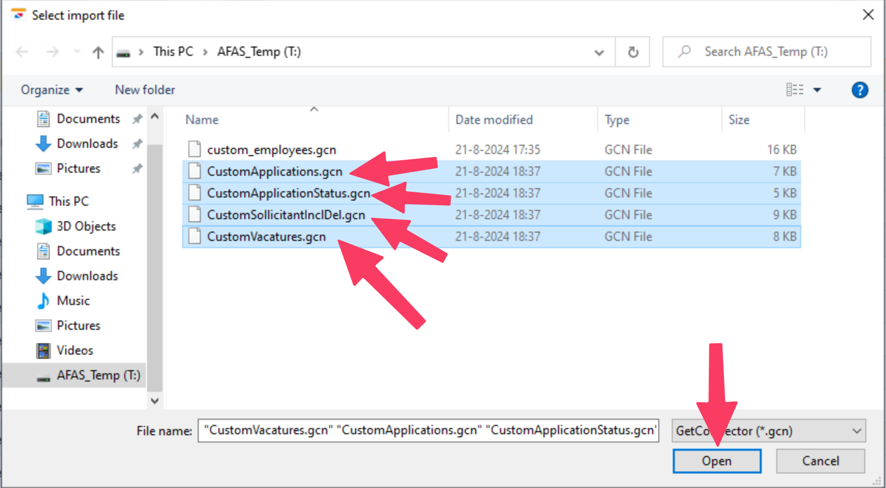Viewport: 886px width, 488px height.
Task: Click the custom_employees.gcn file icon
Action: click(195, 149)
